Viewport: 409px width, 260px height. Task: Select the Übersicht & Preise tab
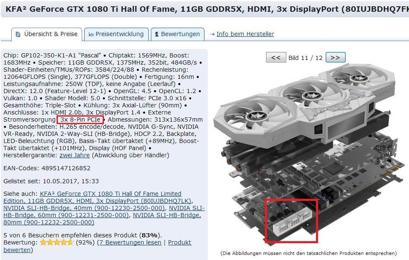[47, 34]
